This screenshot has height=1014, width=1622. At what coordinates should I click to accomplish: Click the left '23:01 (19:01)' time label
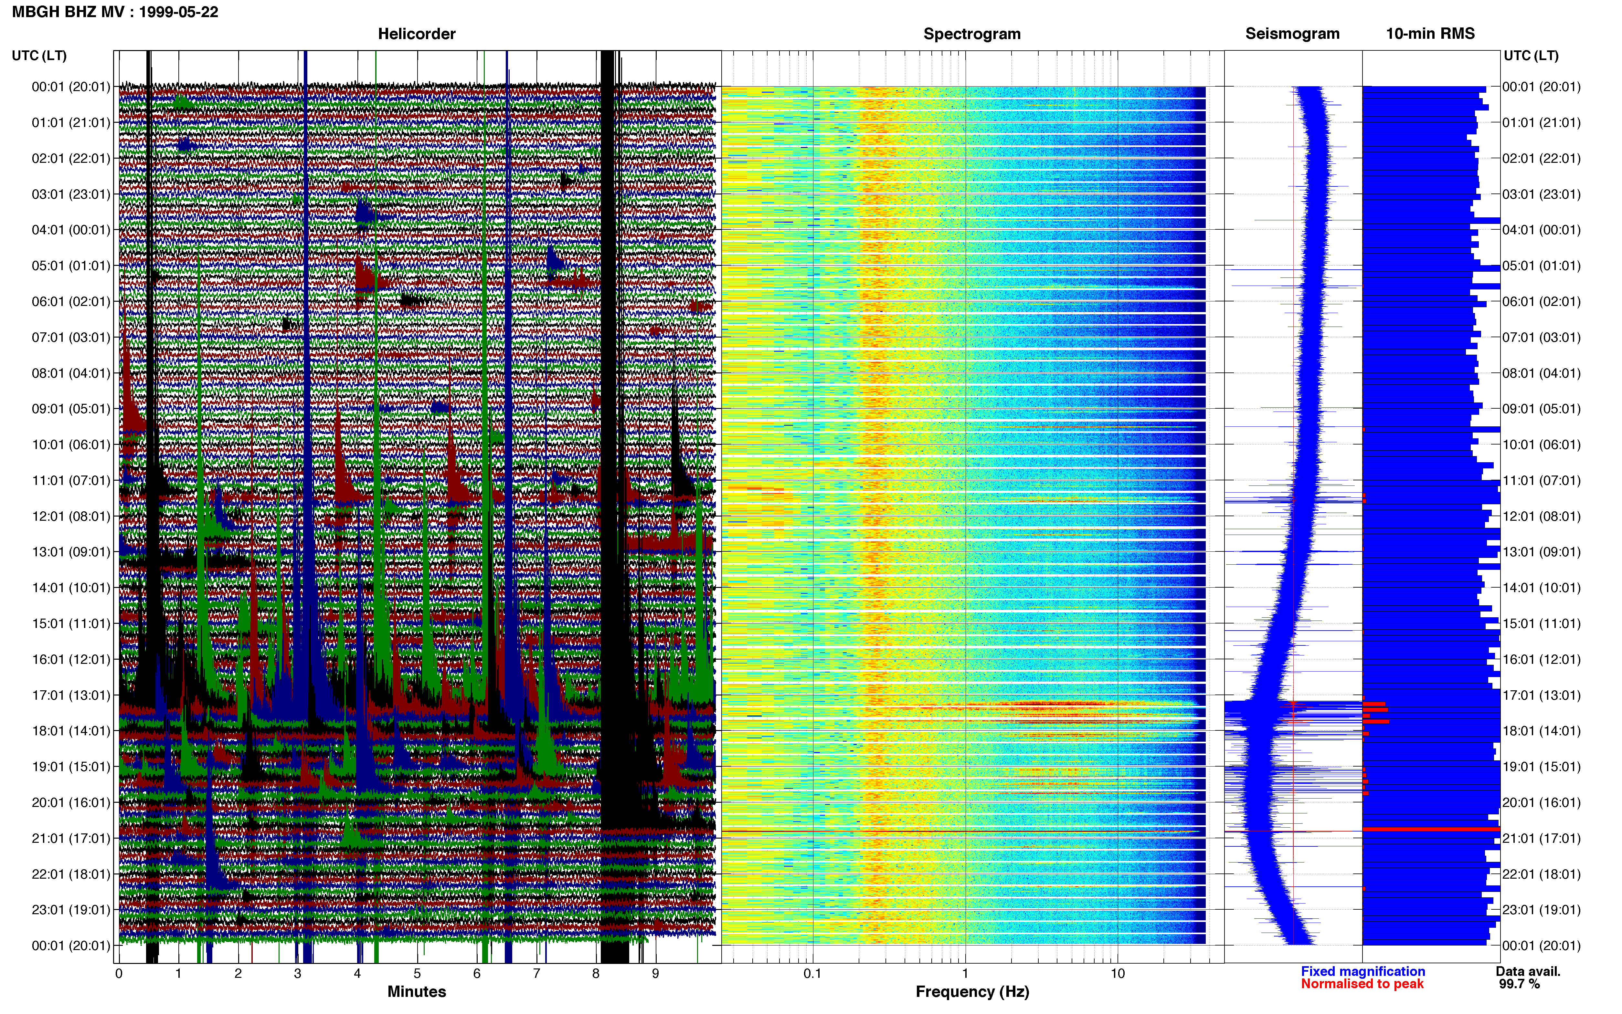coord(71,910)
